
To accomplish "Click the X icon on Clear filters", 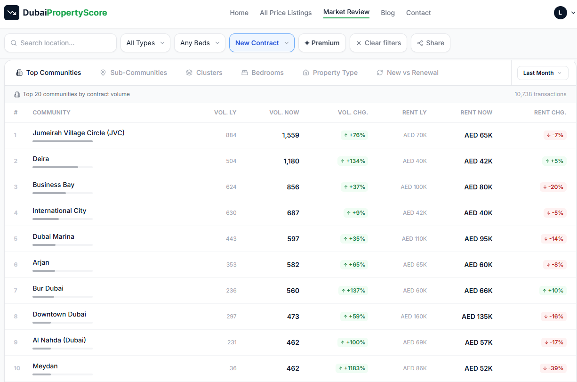I will click(359, 43).
